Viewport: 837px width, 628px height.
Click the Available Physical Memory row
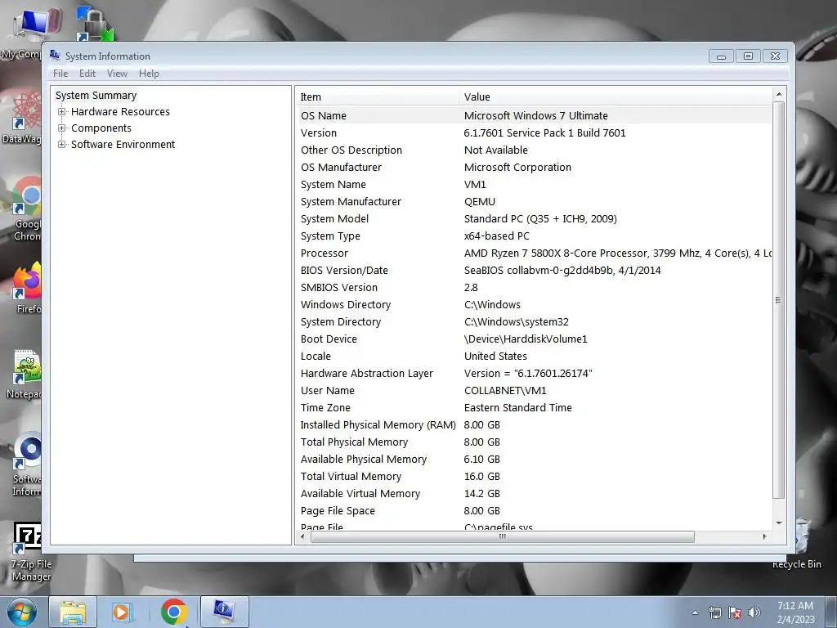pyautogui.click(x=534, y=460)
